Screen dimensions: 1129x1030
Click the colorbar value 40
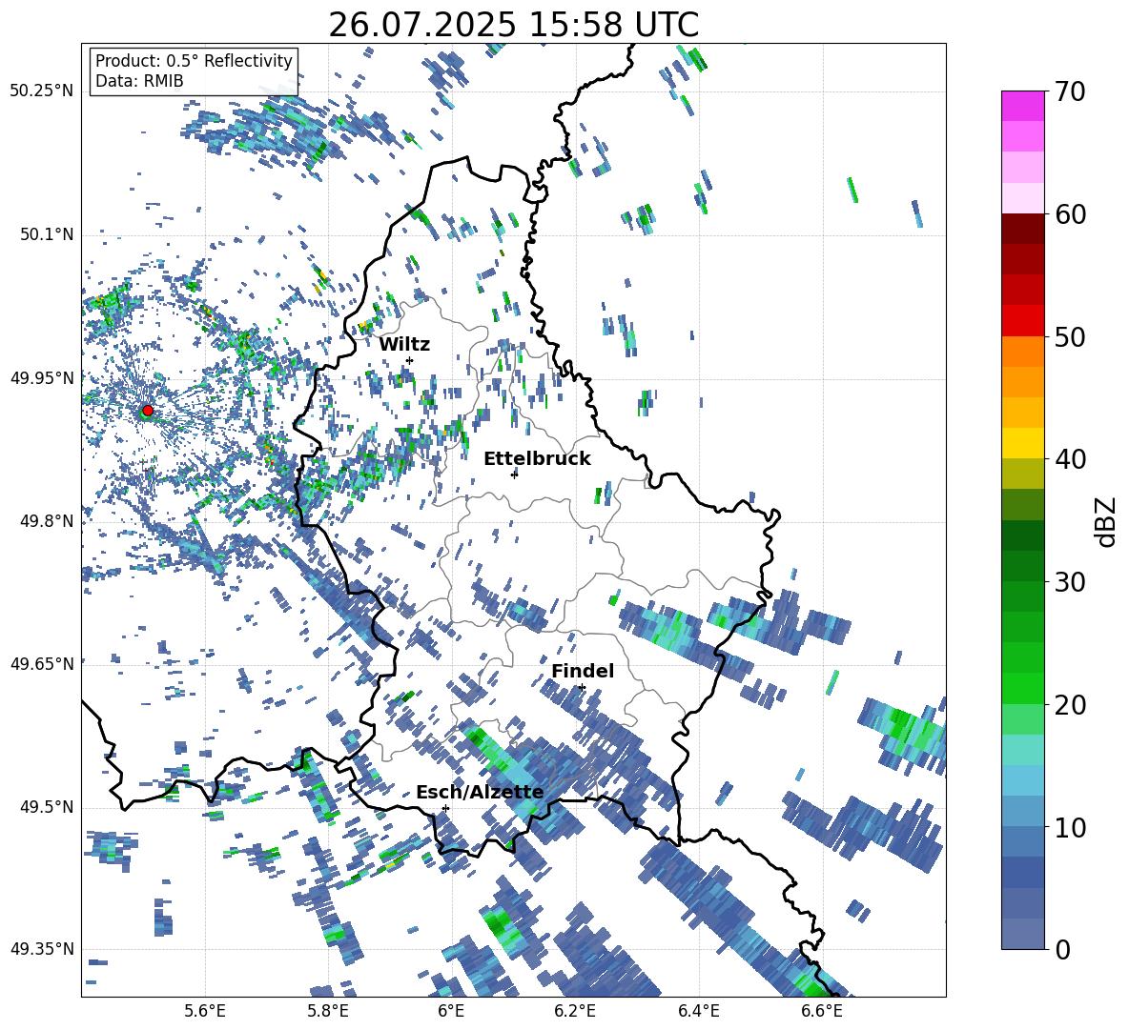click(x=1070, y=459)
